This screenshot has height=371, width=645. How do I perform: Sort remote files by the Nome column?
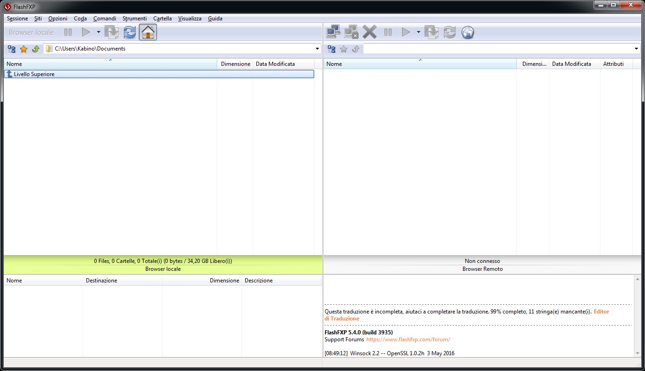(420, 64)
